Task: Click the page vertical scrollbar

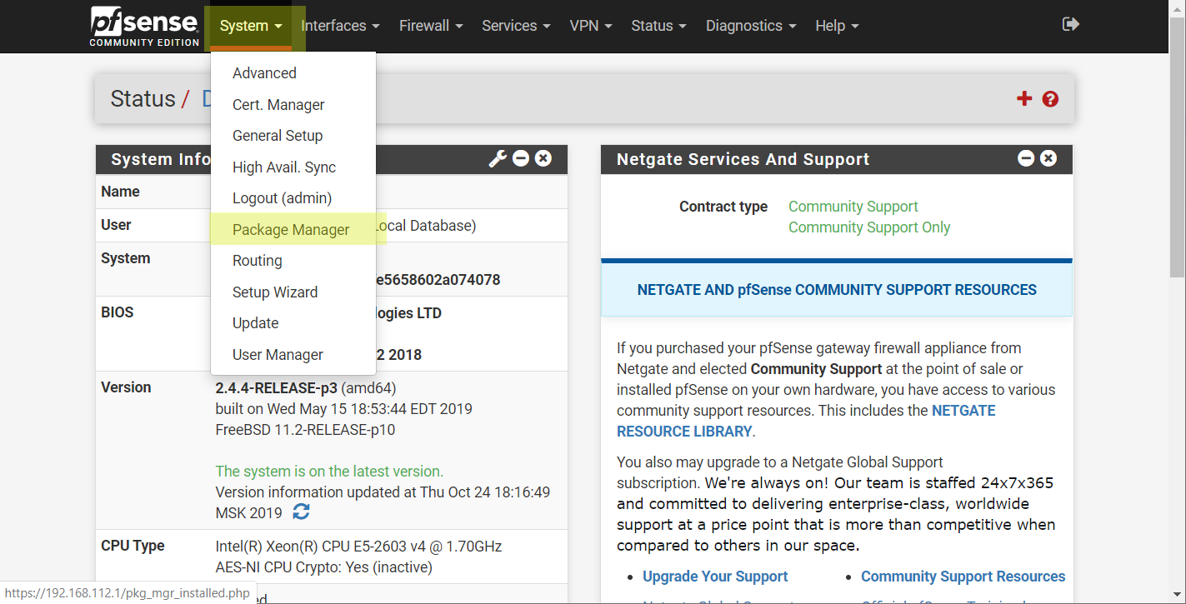Action: pos(1177,146)
